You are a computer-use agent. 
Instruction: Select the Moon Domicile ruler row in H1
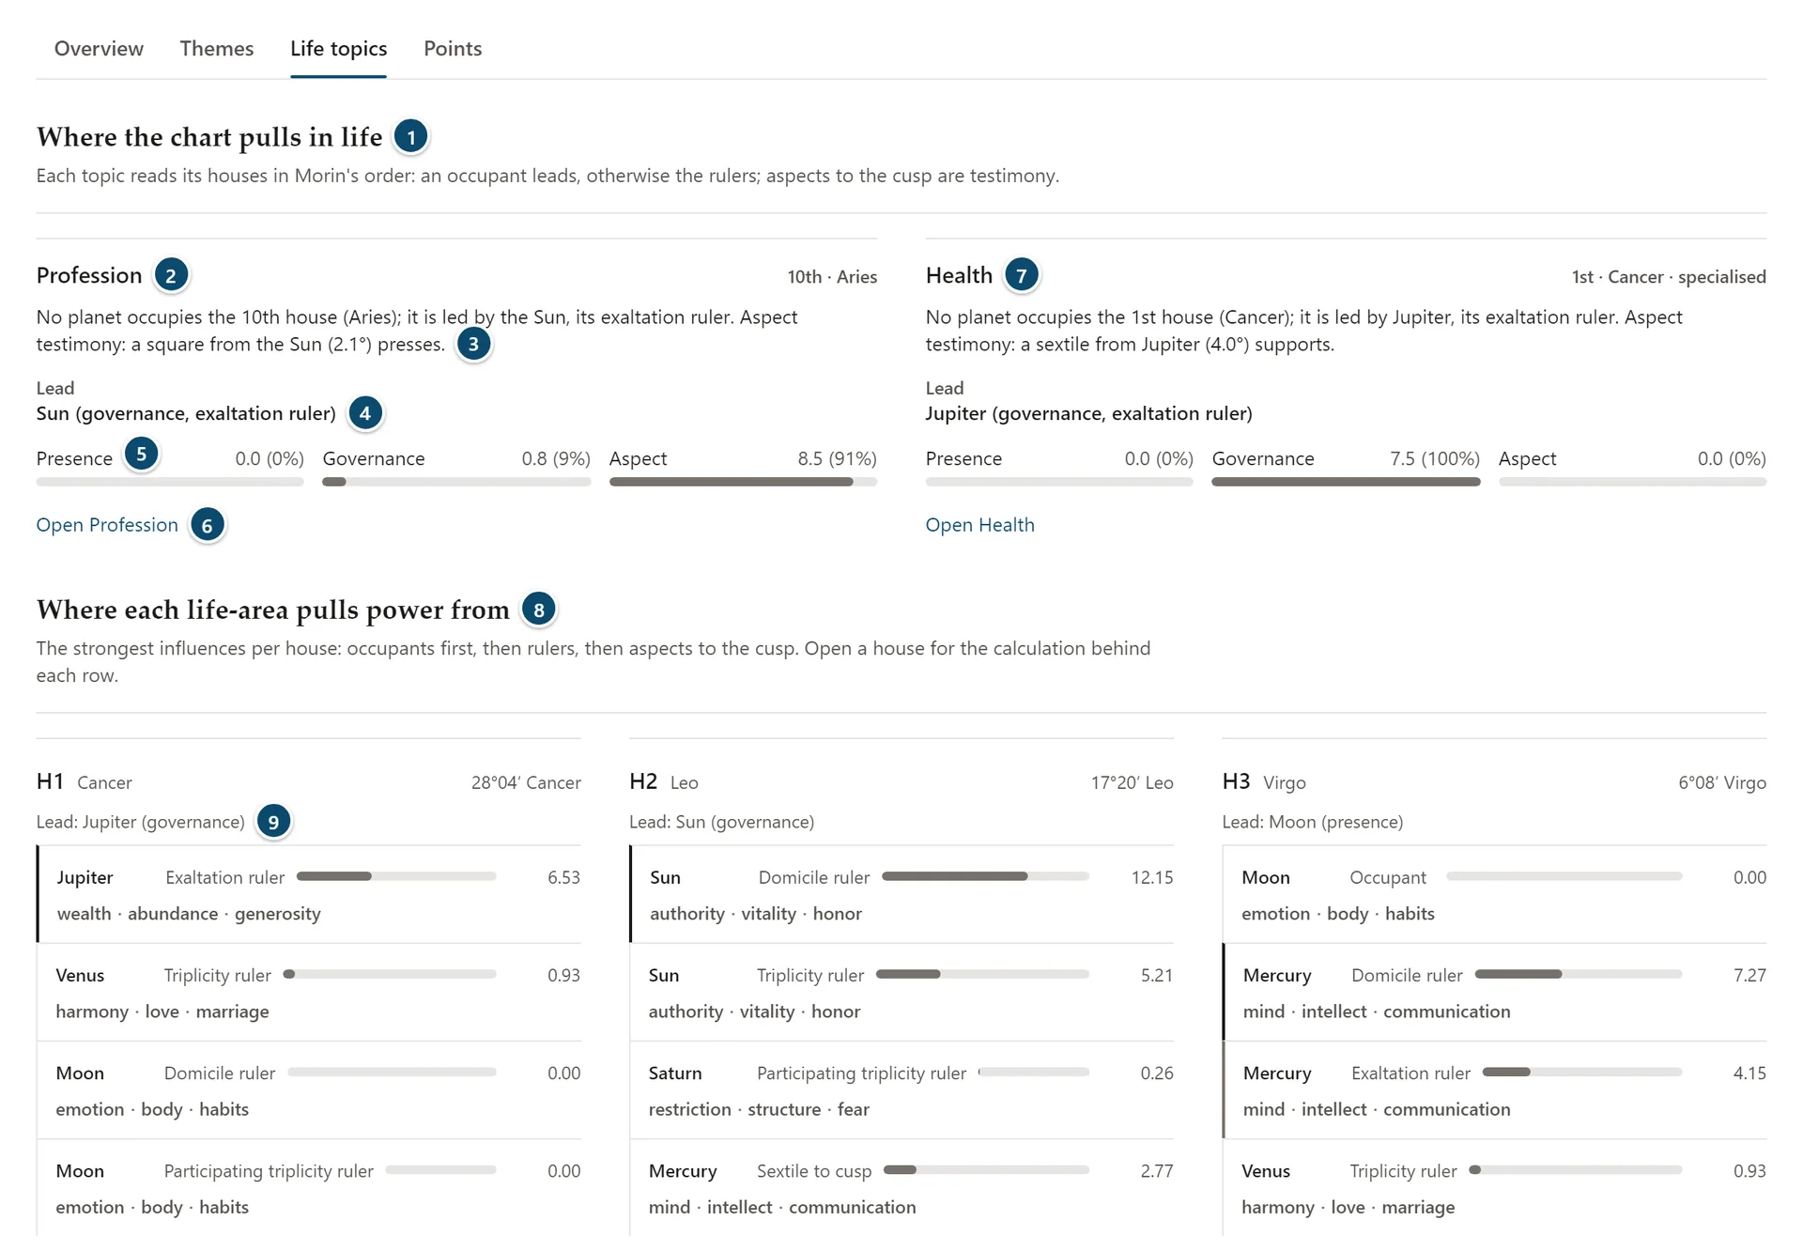(310, 1090)
